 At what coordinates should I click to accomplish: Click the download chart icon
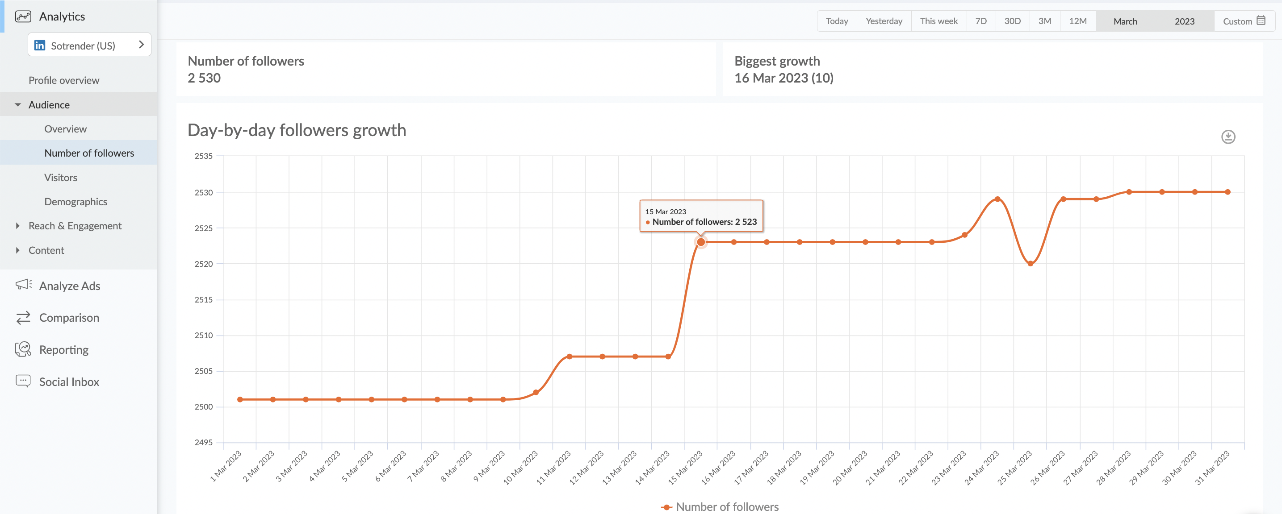point(1229,137)
